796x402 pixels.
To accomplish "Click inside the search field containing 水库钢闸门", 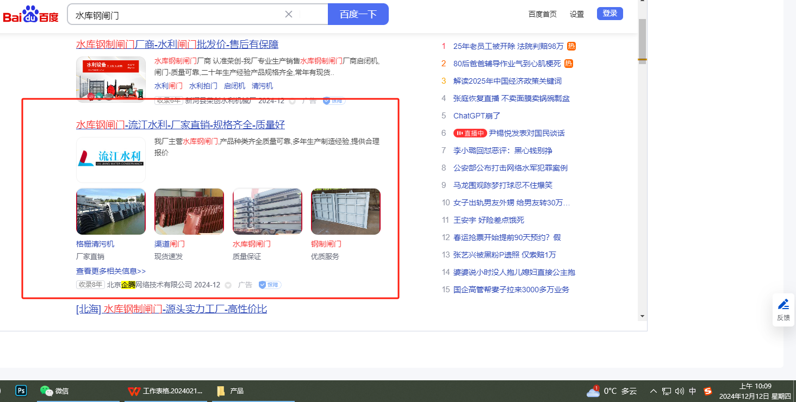I will 174,15.
